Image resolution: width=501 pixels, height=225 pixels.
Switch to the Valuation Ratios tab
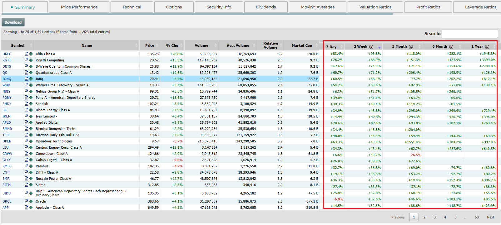point(375,7)
